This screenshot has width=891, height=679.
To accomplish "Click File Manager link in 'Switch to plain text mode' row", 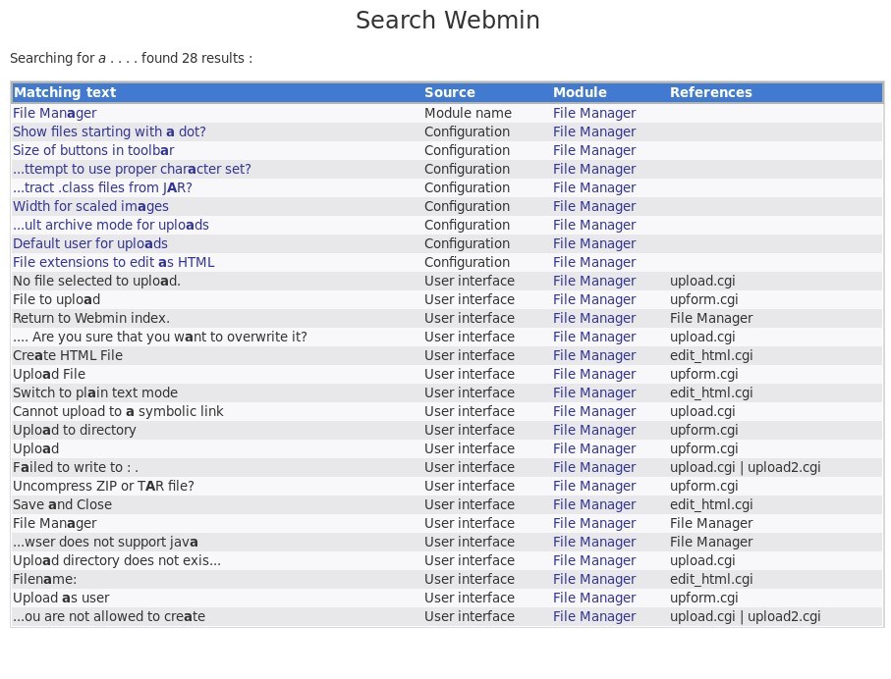I will click(x=594, y=392).
